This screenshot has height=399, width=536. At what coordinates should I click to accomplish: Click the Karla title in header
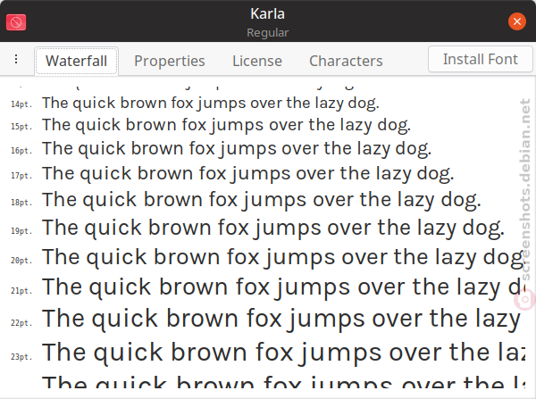click(267, 14)
